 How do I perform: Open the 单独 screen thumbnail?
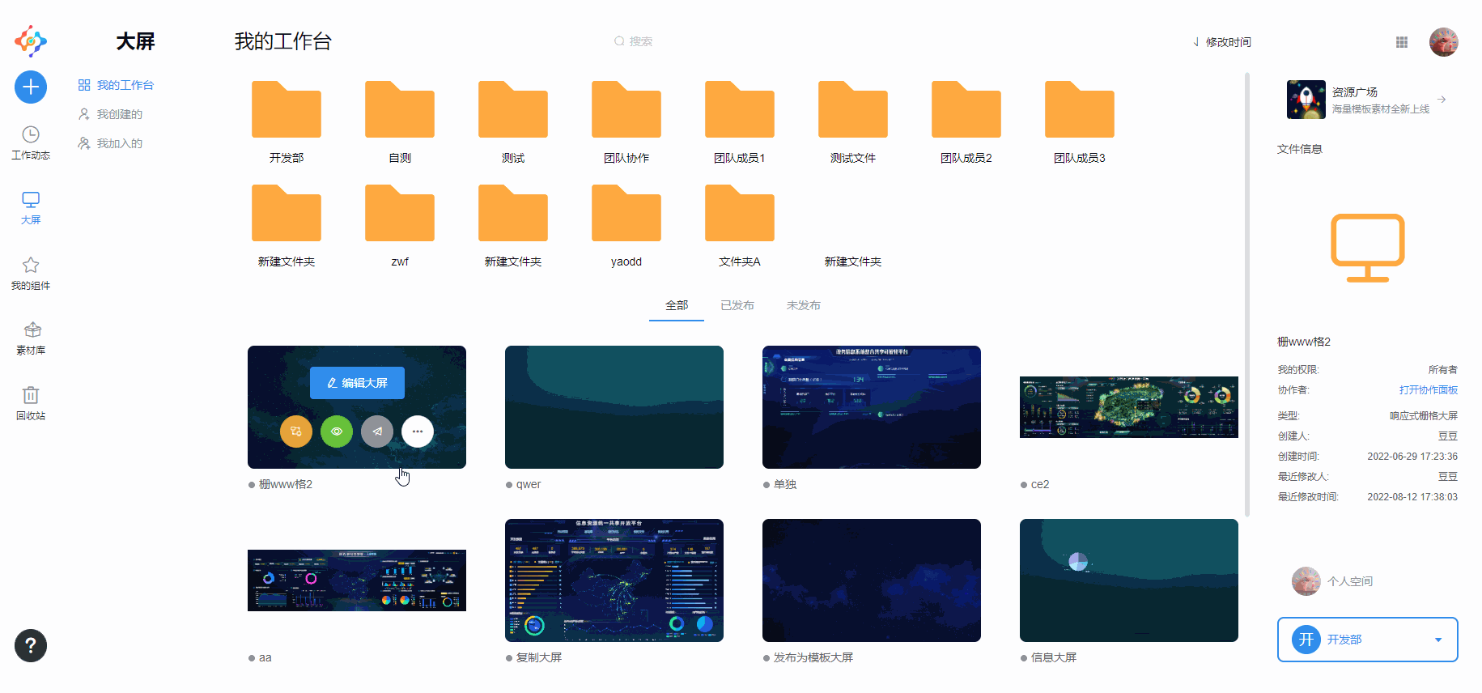coord(872,407)
